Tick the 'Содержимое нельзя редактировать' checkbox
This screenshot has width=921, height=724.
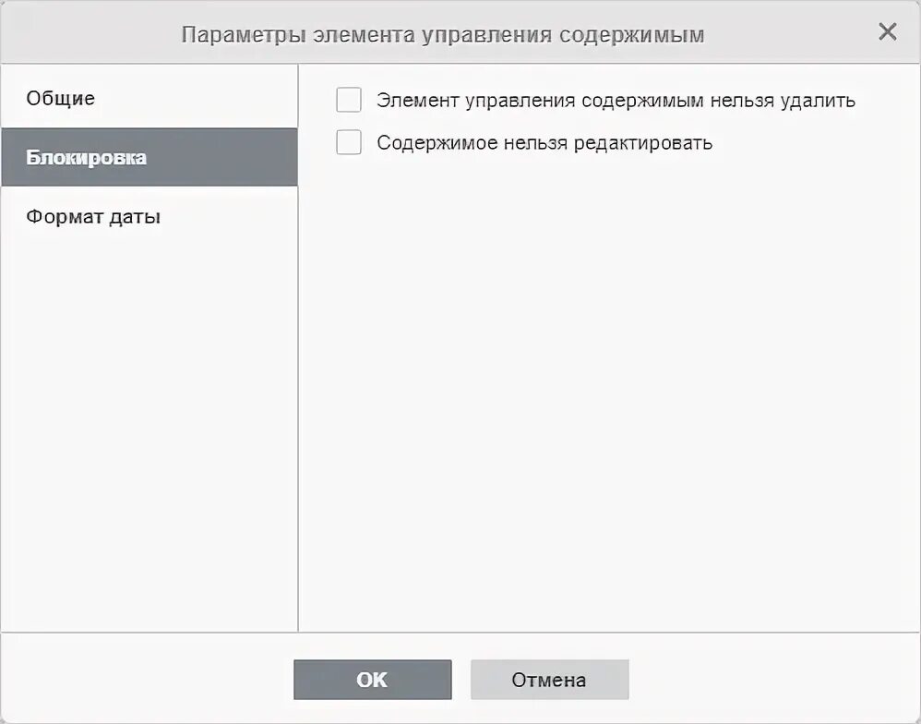[x=348, y=142]
